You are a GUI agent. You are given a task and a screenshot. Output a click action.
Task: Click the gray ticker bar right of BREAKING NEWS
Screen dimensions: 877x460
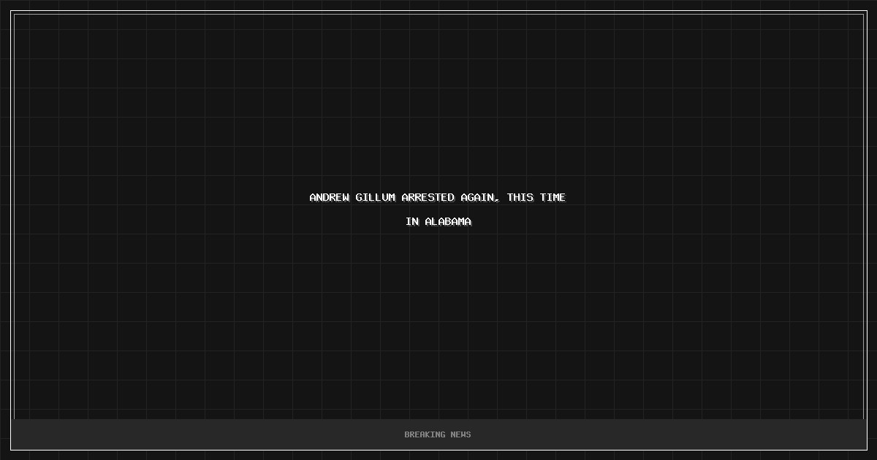coord(669,434)
